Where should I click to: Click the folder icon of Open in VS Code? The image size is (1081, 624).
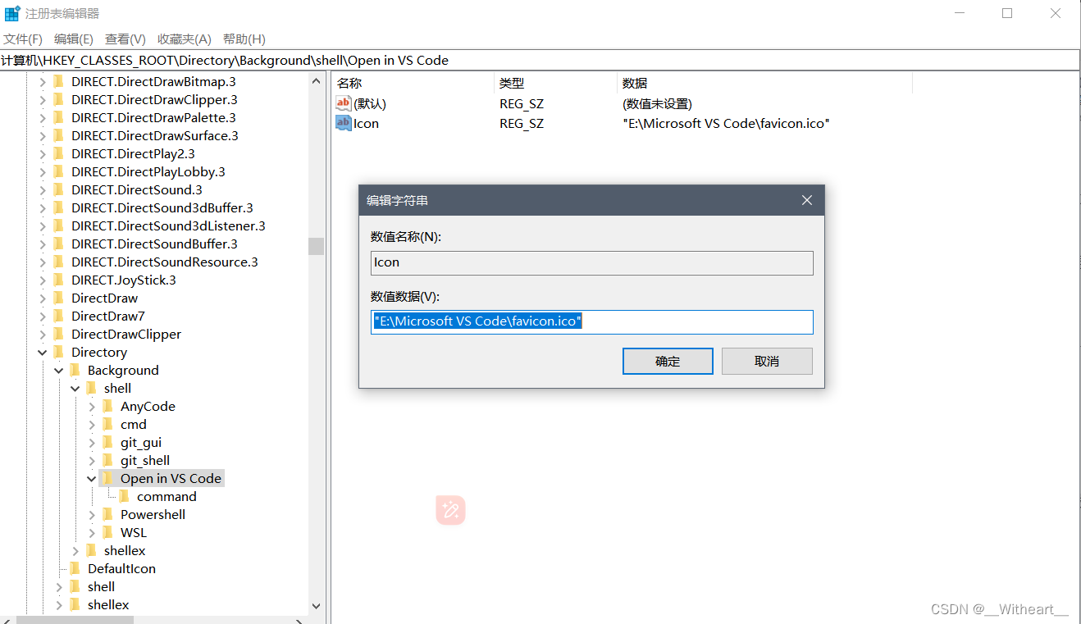107,478
